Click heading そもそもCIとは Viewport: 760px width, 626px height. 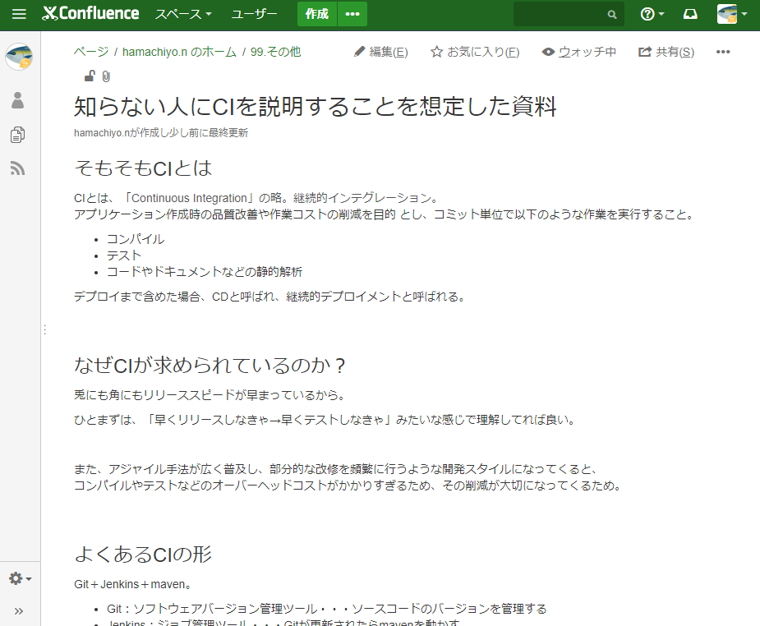[x=143, y=168]
